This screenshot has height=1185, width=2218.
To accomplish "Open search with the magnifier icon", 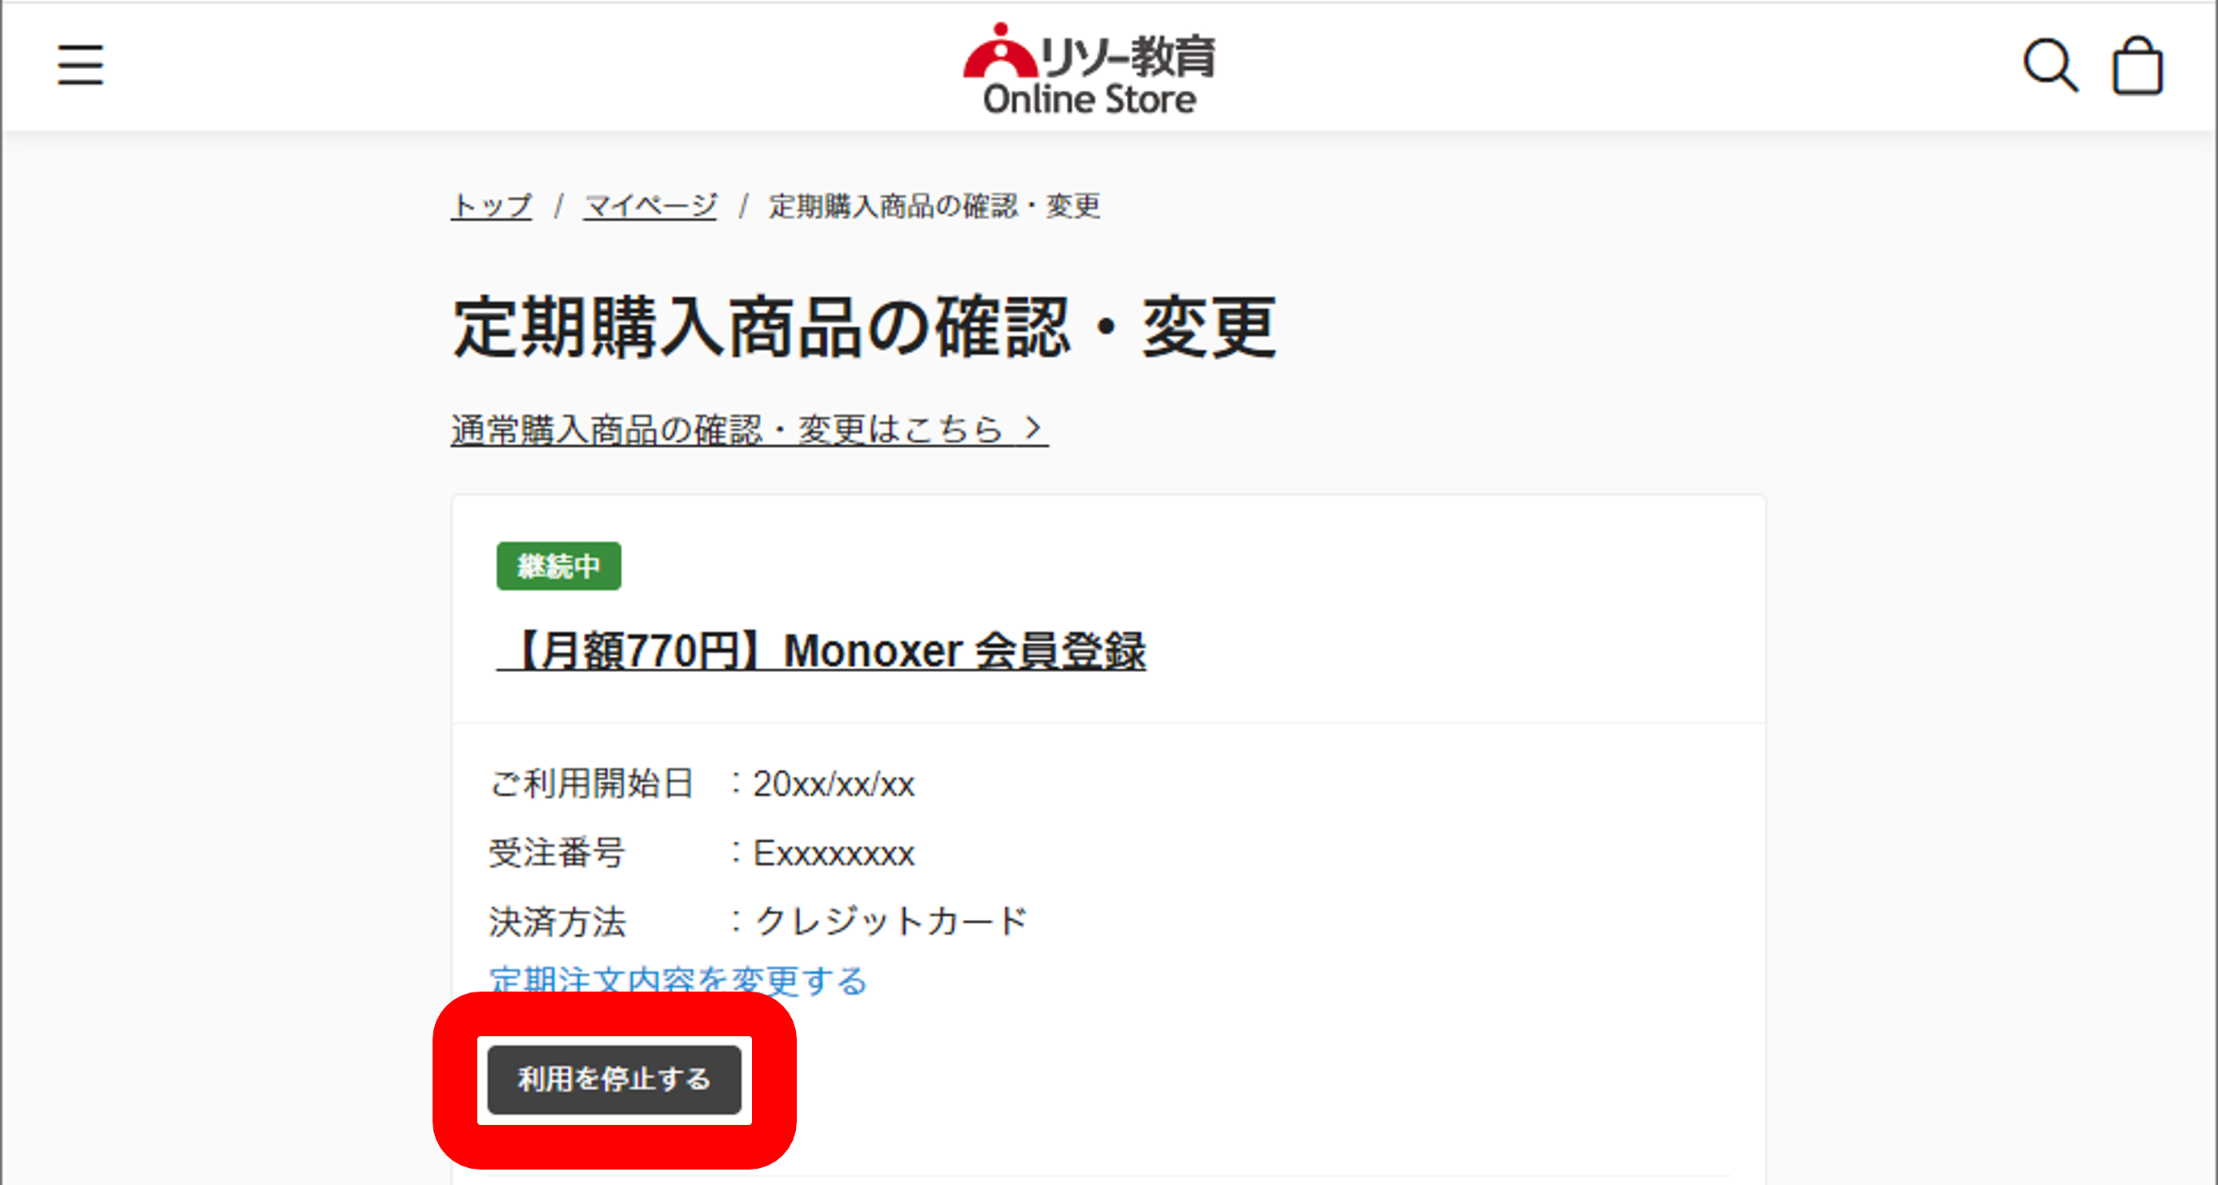I will point(2050,65).
